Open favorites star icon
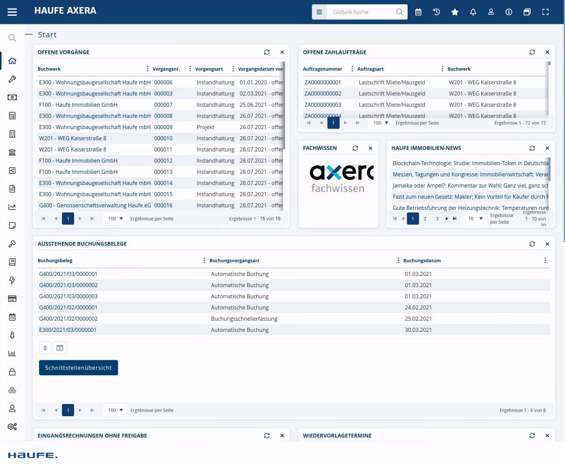 pos(455,12)
